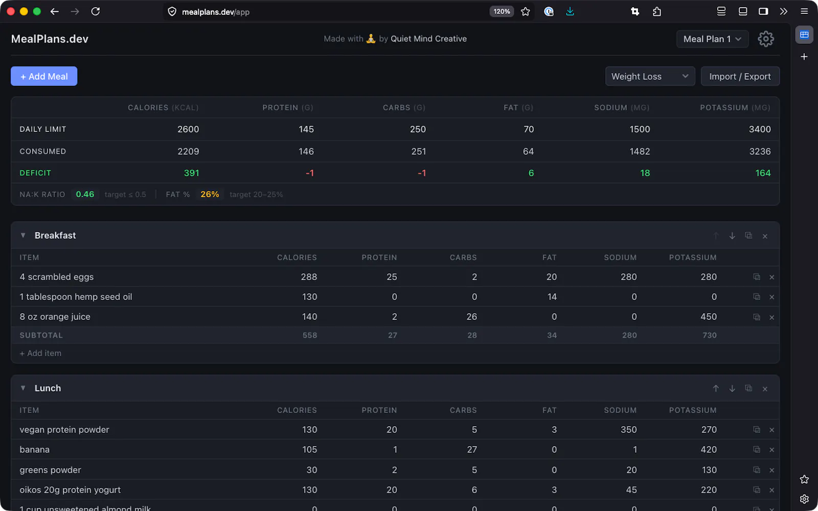The image size is (818, 511).
Task: Click the 8 oz orange juice calories 140
Action: (x=309, y=317)
